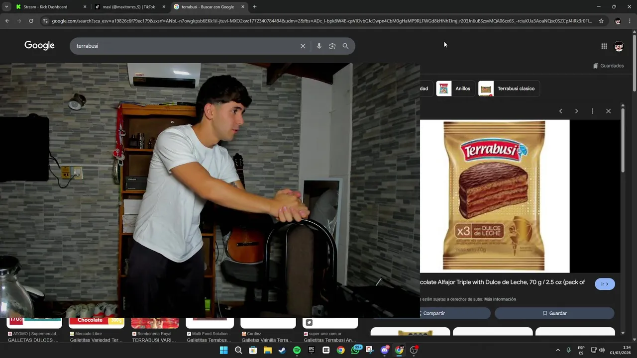Open the Mercado Libre Galletitas Variedad result

coord(96,337)
